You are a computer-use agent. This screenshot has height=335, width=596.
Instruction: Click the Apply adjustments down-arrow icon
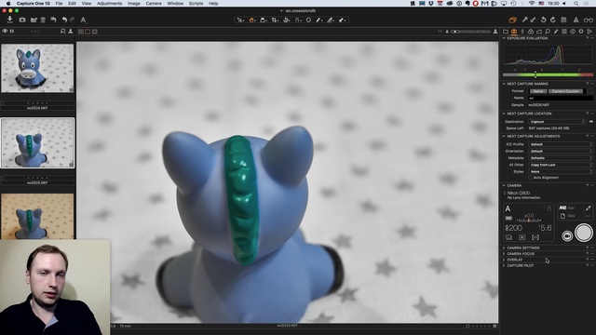point(533,20)
